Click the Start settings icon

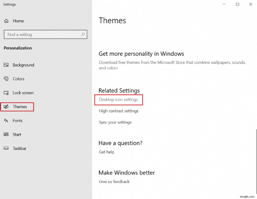click(6, 134)
